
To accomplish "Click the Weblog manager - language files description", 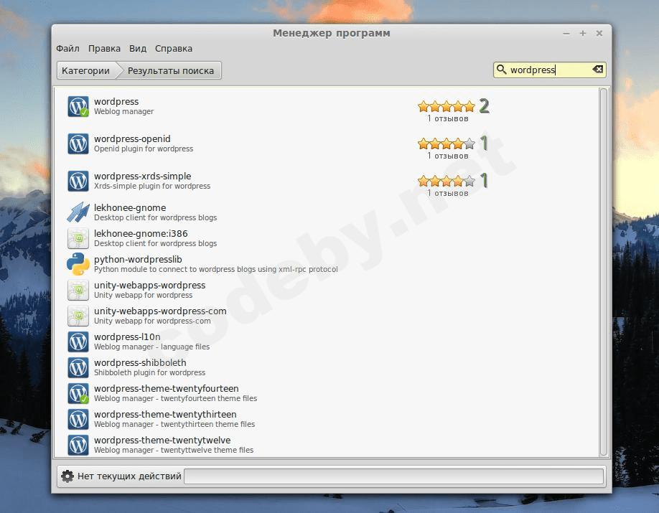I will (151, 347).
